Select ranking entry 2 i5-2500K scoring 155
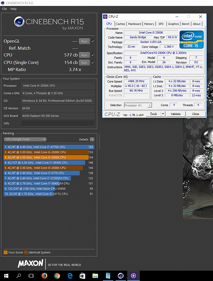Image resolution: width=213 pixels, height=281 pixels. coord(49,152)
